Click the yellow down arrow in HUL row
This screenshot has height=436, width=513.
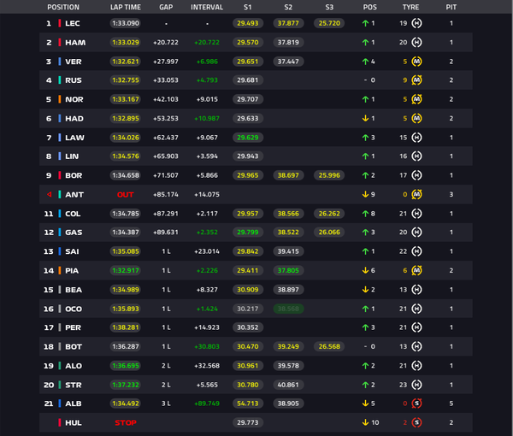[x=365, y=422]
